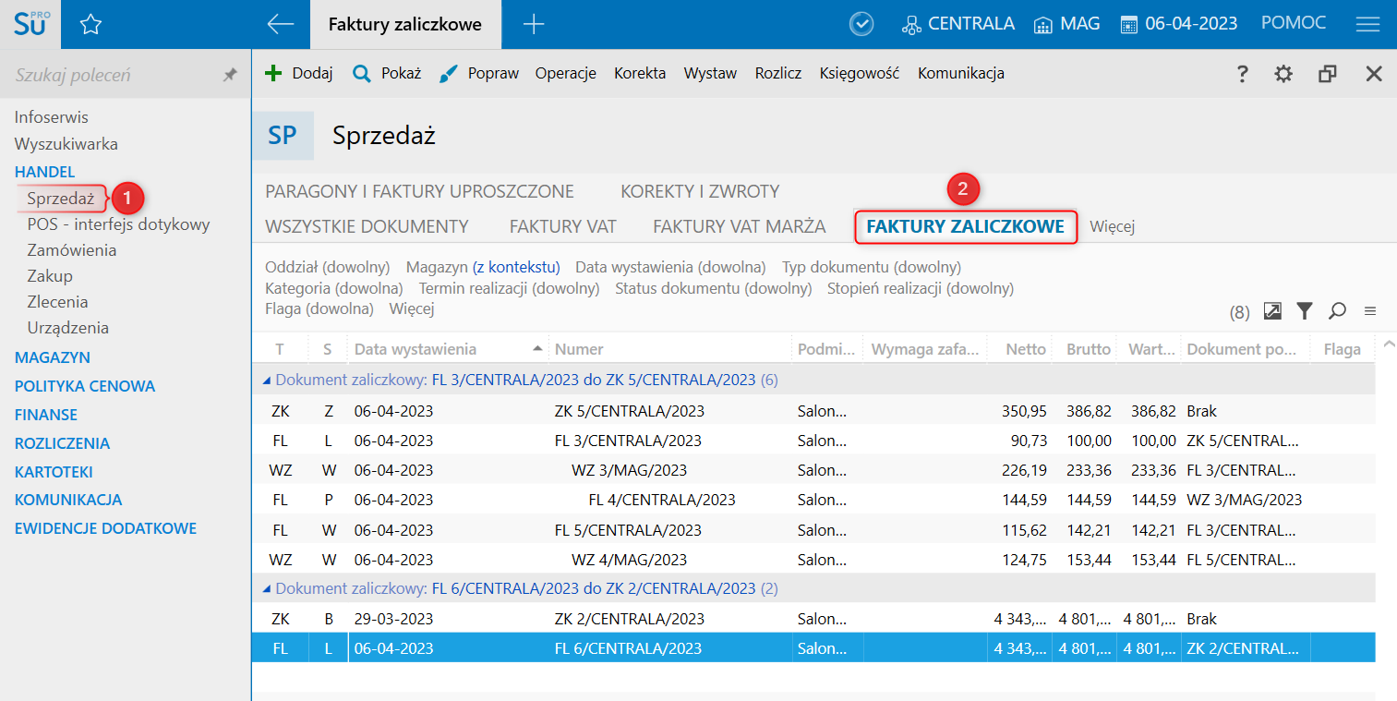
Task: Open the hamburger main menu
Action: click(1367, 25)
